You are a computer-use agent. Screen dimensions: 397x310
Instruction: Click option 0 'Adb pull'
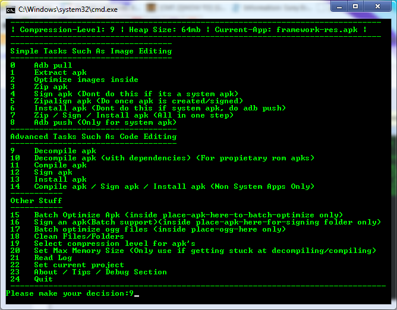pyautogui.click(x=41, y=65)
